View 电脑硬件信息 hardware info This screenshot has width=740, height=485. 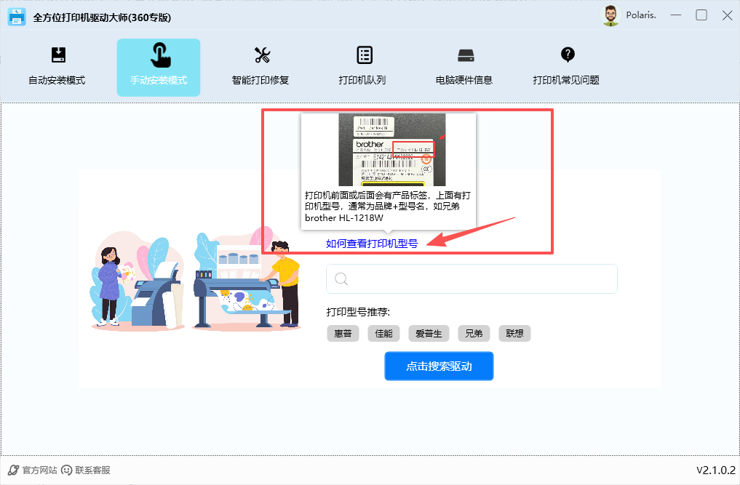[465, 67]
